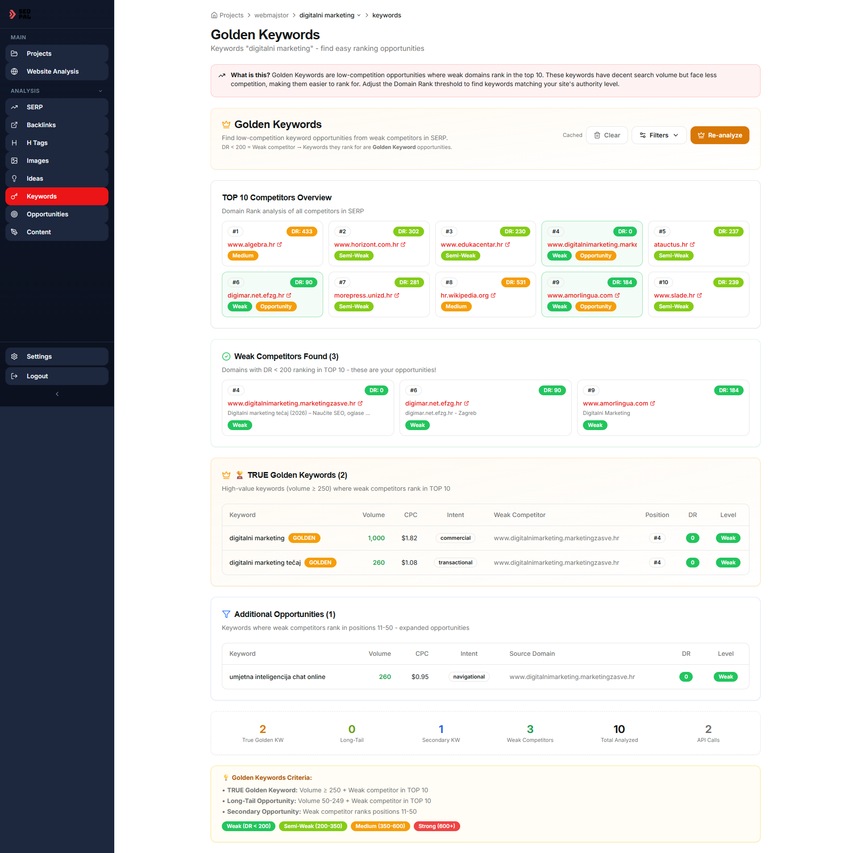Screen dimensions: 857x853
Task: Select Projects in the sidebar menu
Action: (39, 54)
